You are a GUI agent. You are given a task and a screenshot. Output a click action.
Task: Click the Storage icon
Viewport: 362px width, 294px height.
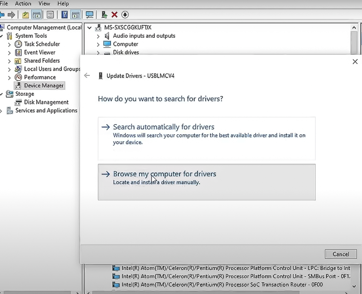tap(10, 94)
